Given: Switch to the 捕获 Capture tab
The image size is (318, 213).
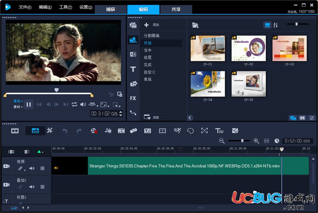Looking at the screenshot, I should 111,9.
